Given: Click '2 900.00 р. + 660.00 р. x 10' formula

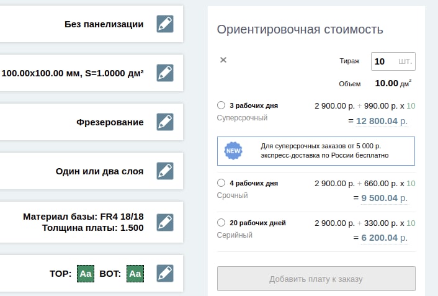Looking at the screenshot, I should click(x=365, y=183).
